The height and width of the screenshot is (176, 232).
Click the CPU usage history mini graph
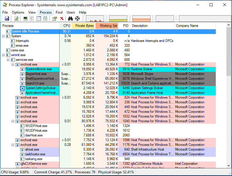(x=95, y=19)
